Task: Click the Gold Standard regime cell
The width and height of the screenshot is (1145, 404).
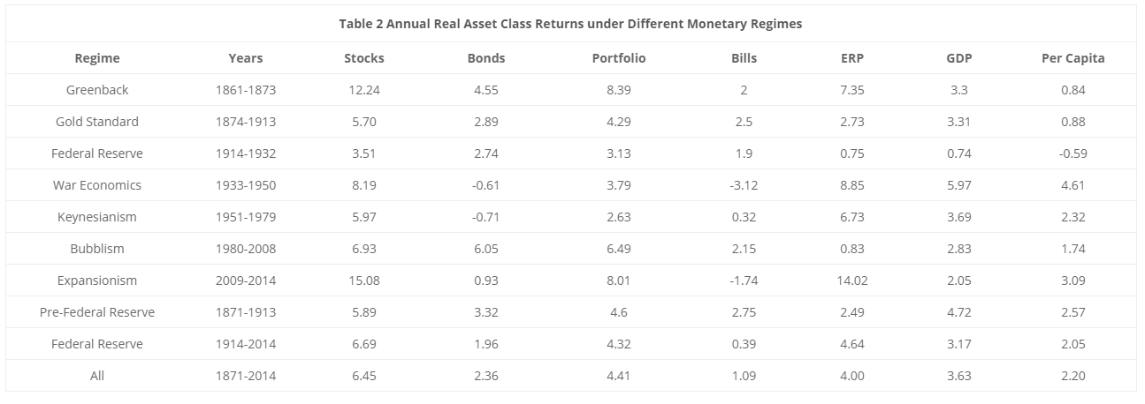Action: tap(97, 122)
